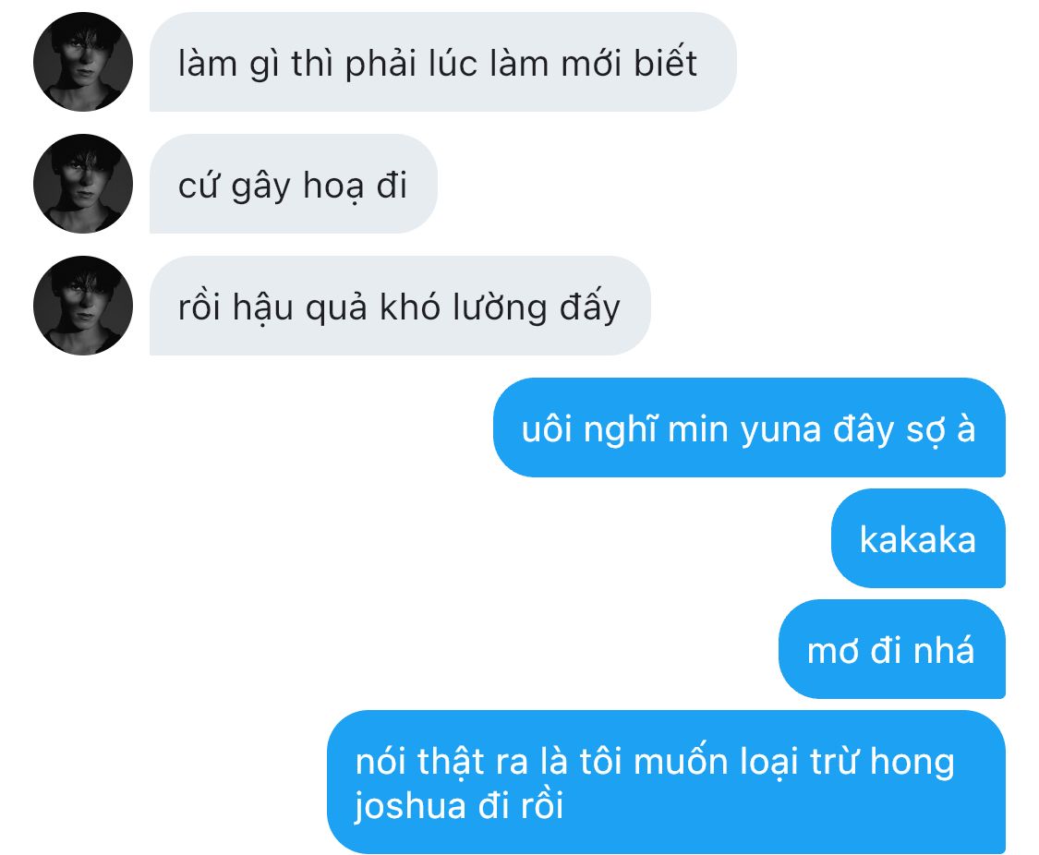
Task: Click the "kakaka" sent message
Action: click(x=918, y=537)
